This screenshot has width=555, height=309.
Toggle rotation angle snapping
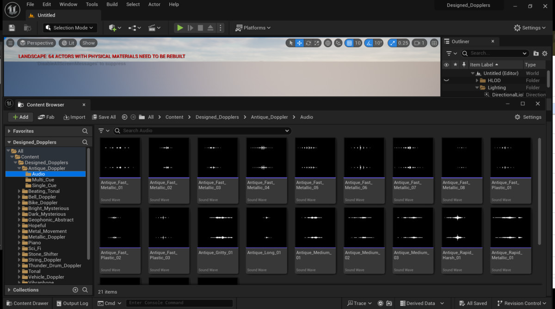pos(369,43)
